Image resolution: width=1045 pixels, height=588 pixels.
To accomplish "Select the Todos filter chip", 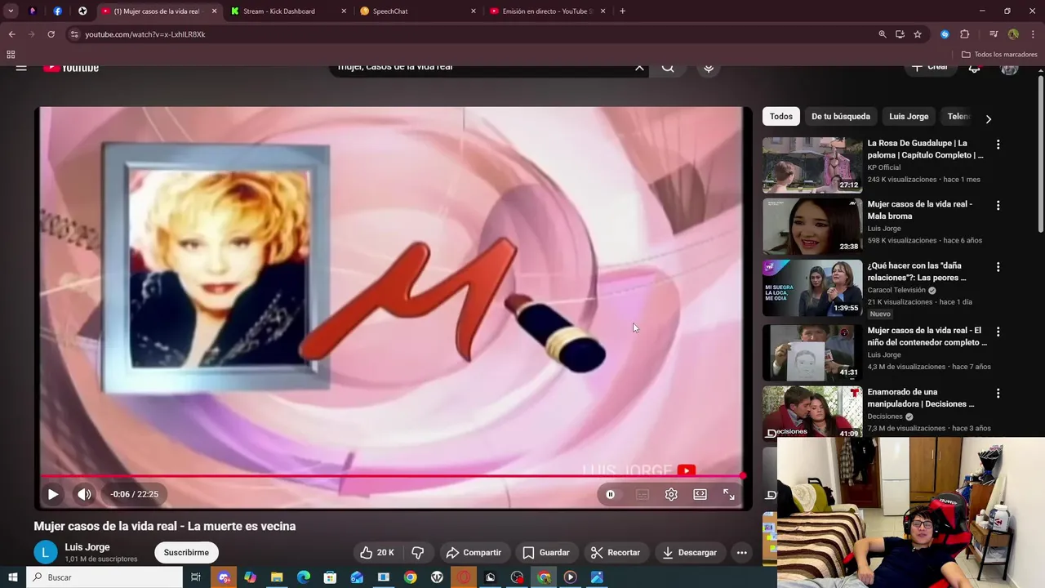I will (781, 116).
